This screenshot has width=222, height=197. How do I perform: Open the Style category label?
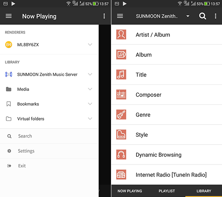[x=142, y=135]
